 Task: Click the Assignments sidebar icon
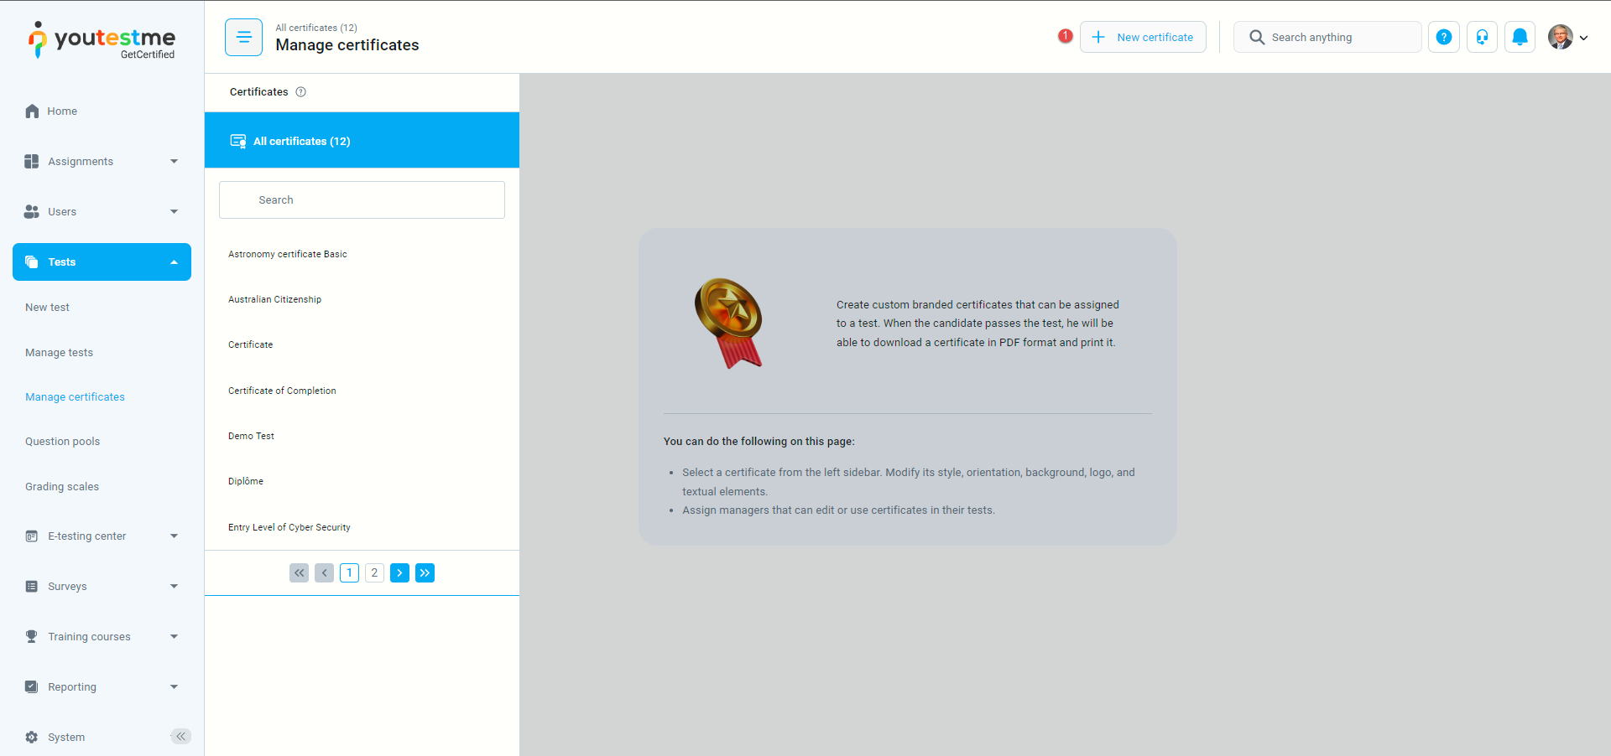32,162
